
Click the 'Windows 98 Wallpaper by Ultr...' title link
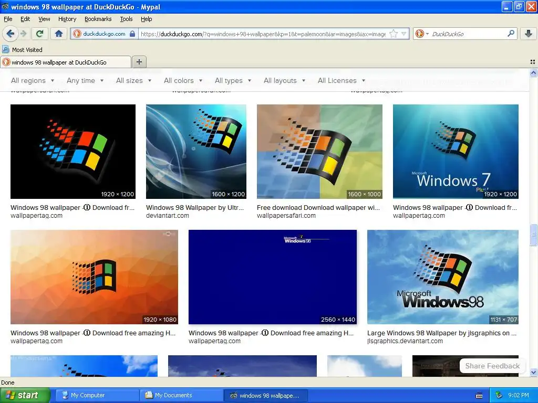click(195, 208)
